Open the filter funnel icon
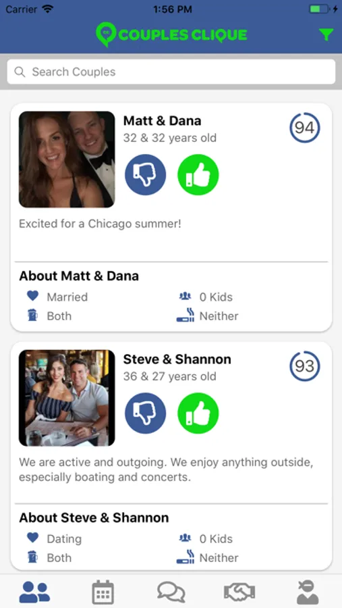This screenshot has width=342, height=608. pos(326,35)
